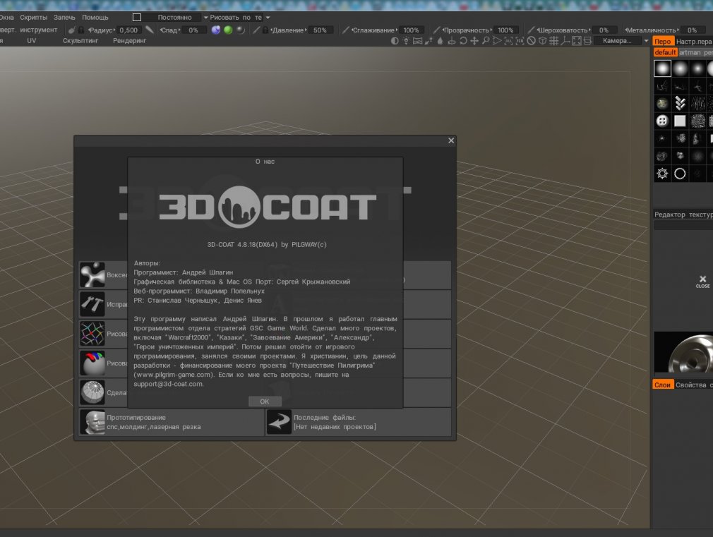Toggle the grid display icon
The width and height of the screenshot is (713, 537).
[x=554, y=41]
